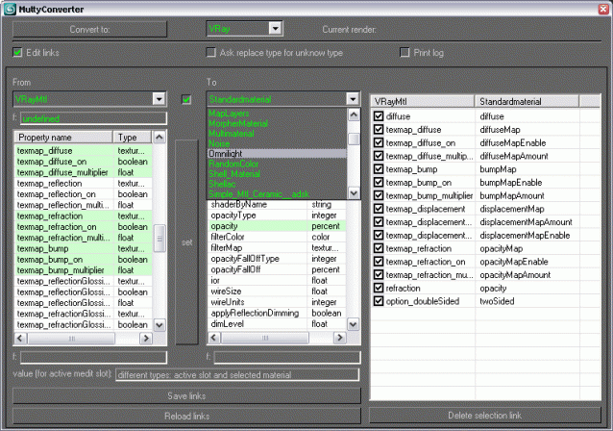Uncheck the option_doubleSided link checkbox
This screenshot has width=613, height=431.
(378, 301)
